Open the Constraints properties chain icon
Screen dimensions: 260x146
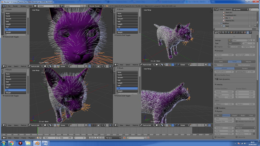coord(234,32)
